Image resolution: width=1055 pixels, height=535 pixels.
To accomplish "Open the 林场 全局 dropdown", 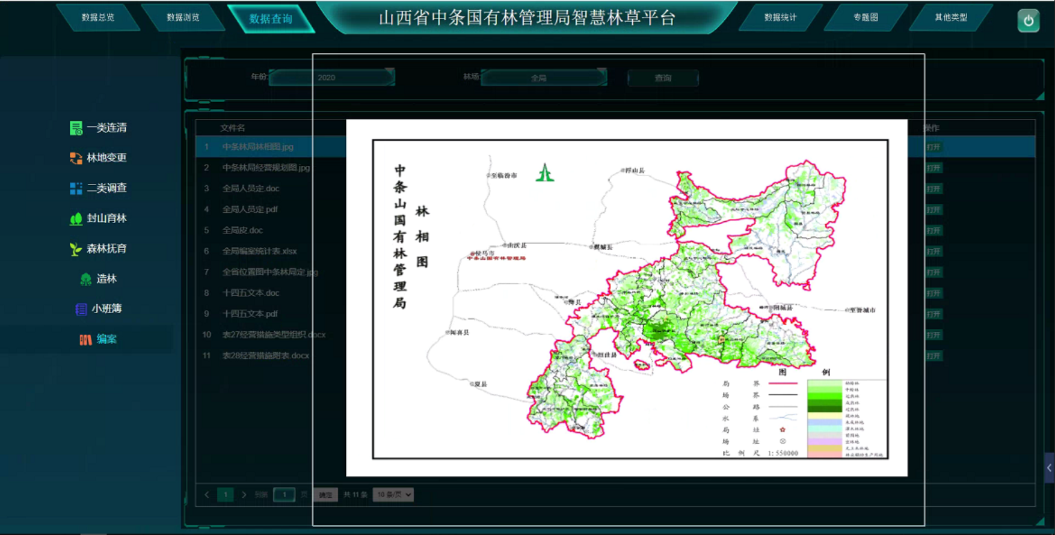I will click(x=543, y=78).
